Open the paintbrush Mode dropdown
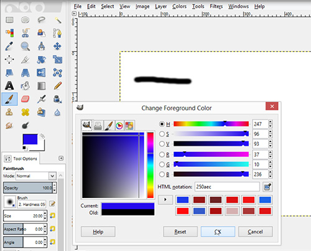311x251 pixels. (36, 176)
